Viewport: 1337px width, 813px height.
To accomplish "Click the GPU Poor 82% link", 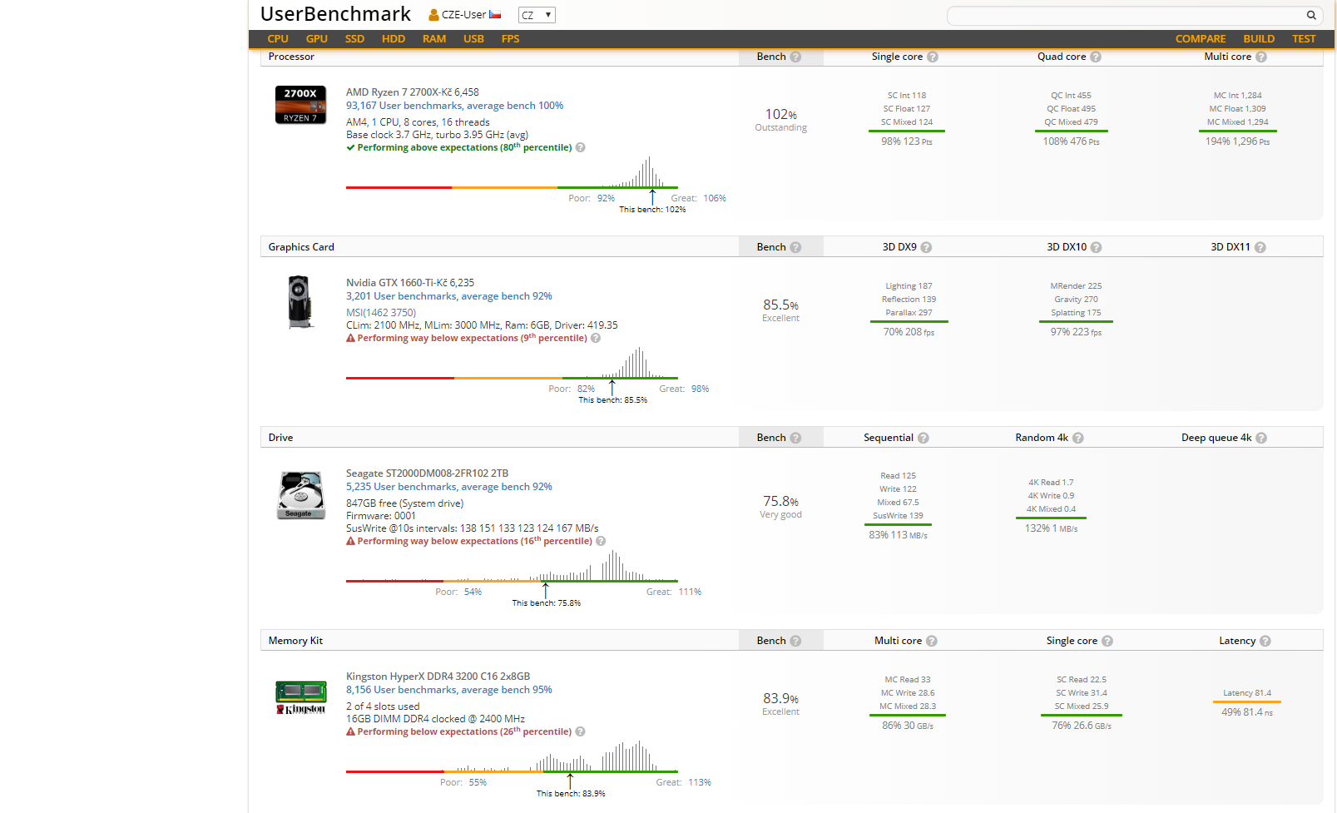I will 586,389.
